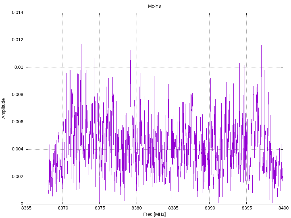Click the Freq [MHz] x-axis label
The height and width of the screenshot is (218, 291).
pyautogui.click(x=154, y=214)
